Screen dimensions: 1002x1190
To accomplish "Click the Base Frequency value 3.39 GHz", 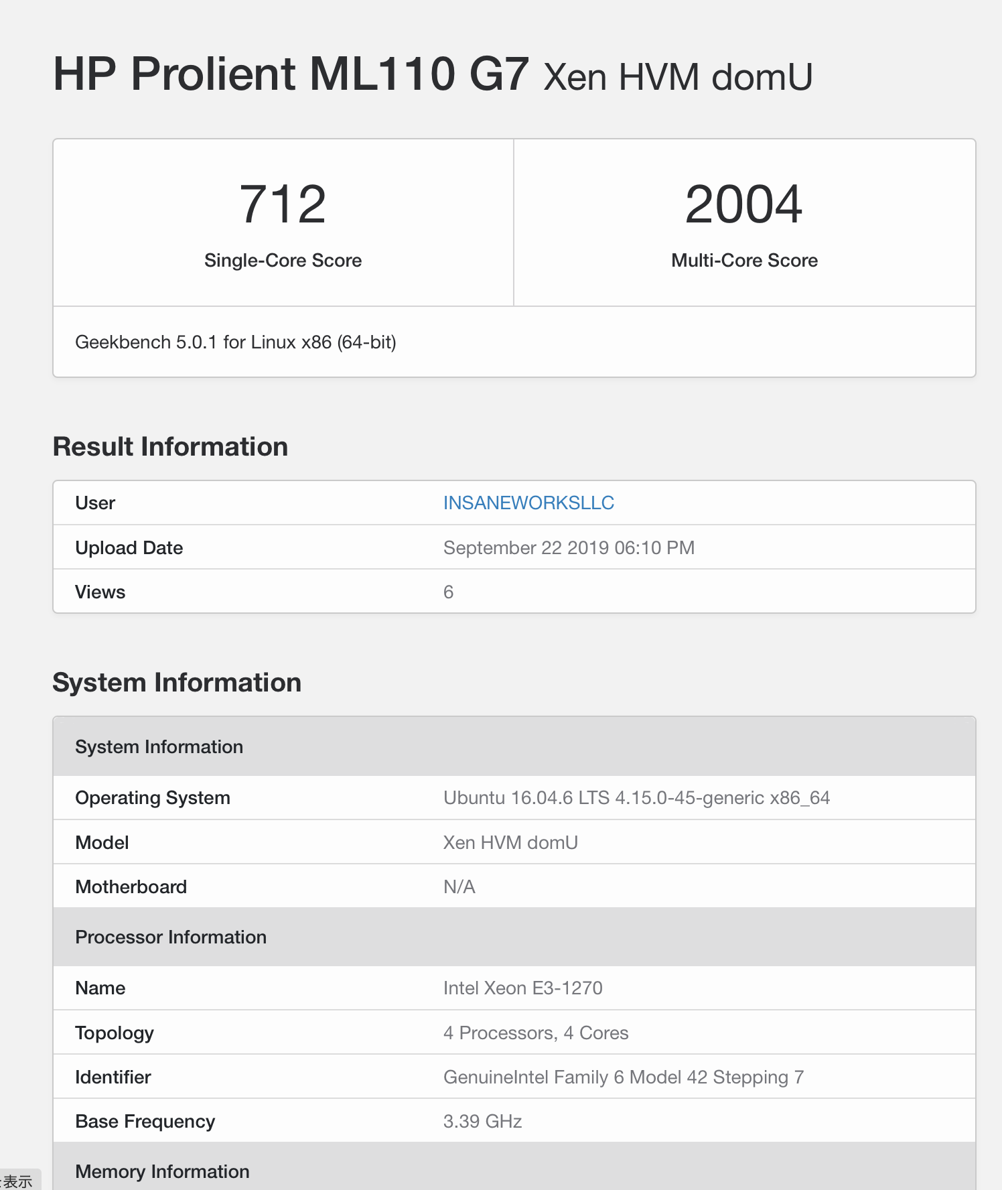I will pos(483,1121).
